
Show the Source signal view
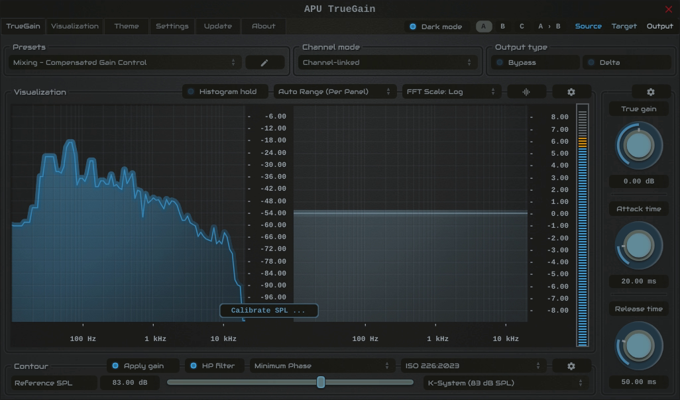pos(588,26)
